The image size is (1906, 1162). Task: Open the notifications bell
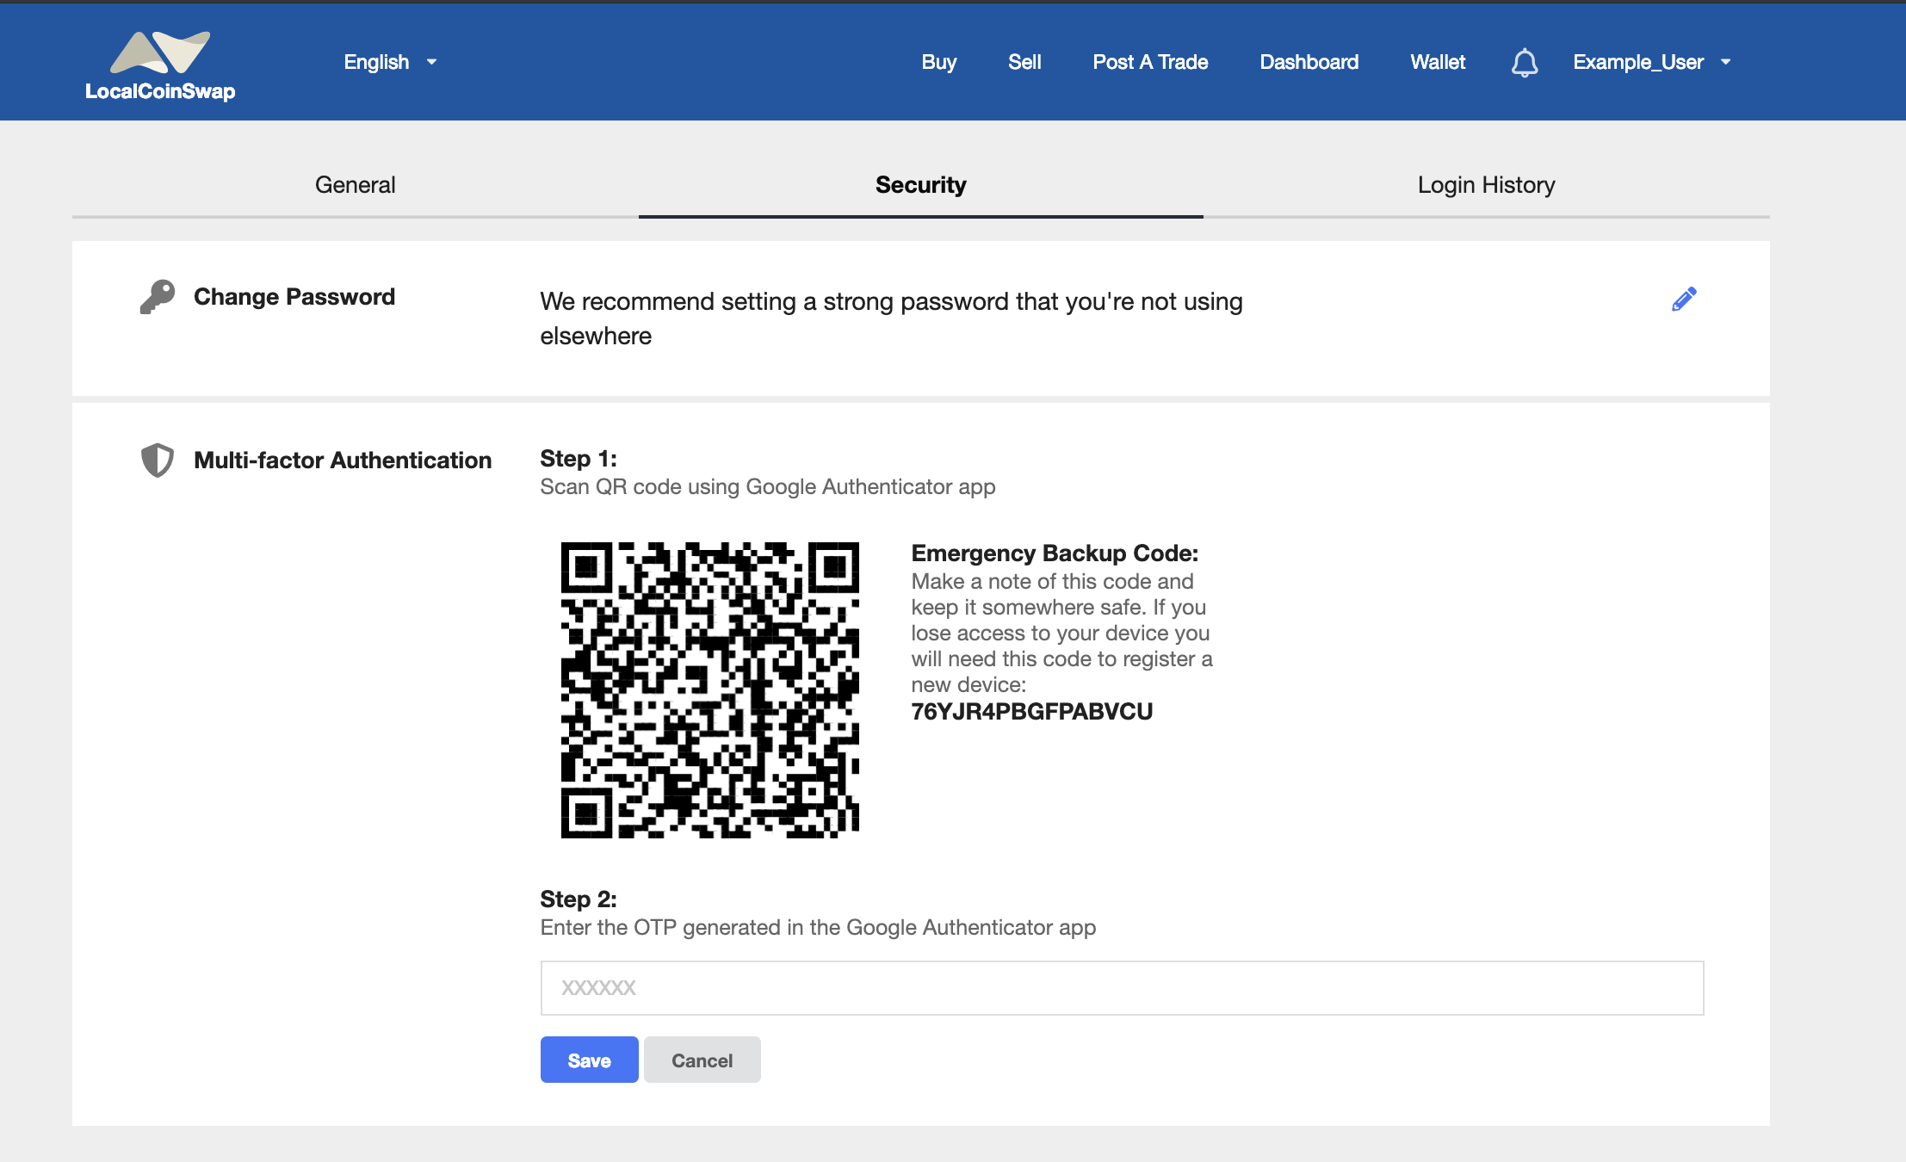point(1525,63)
